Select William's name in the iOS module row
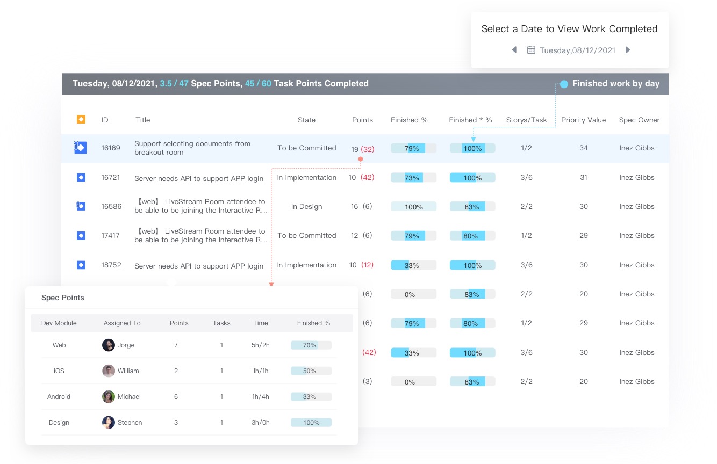The image size is (717, 464). [x=128, y=371]
